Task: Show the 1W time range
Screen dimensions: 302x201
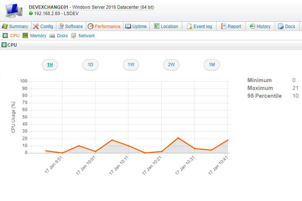Action: 131,65
